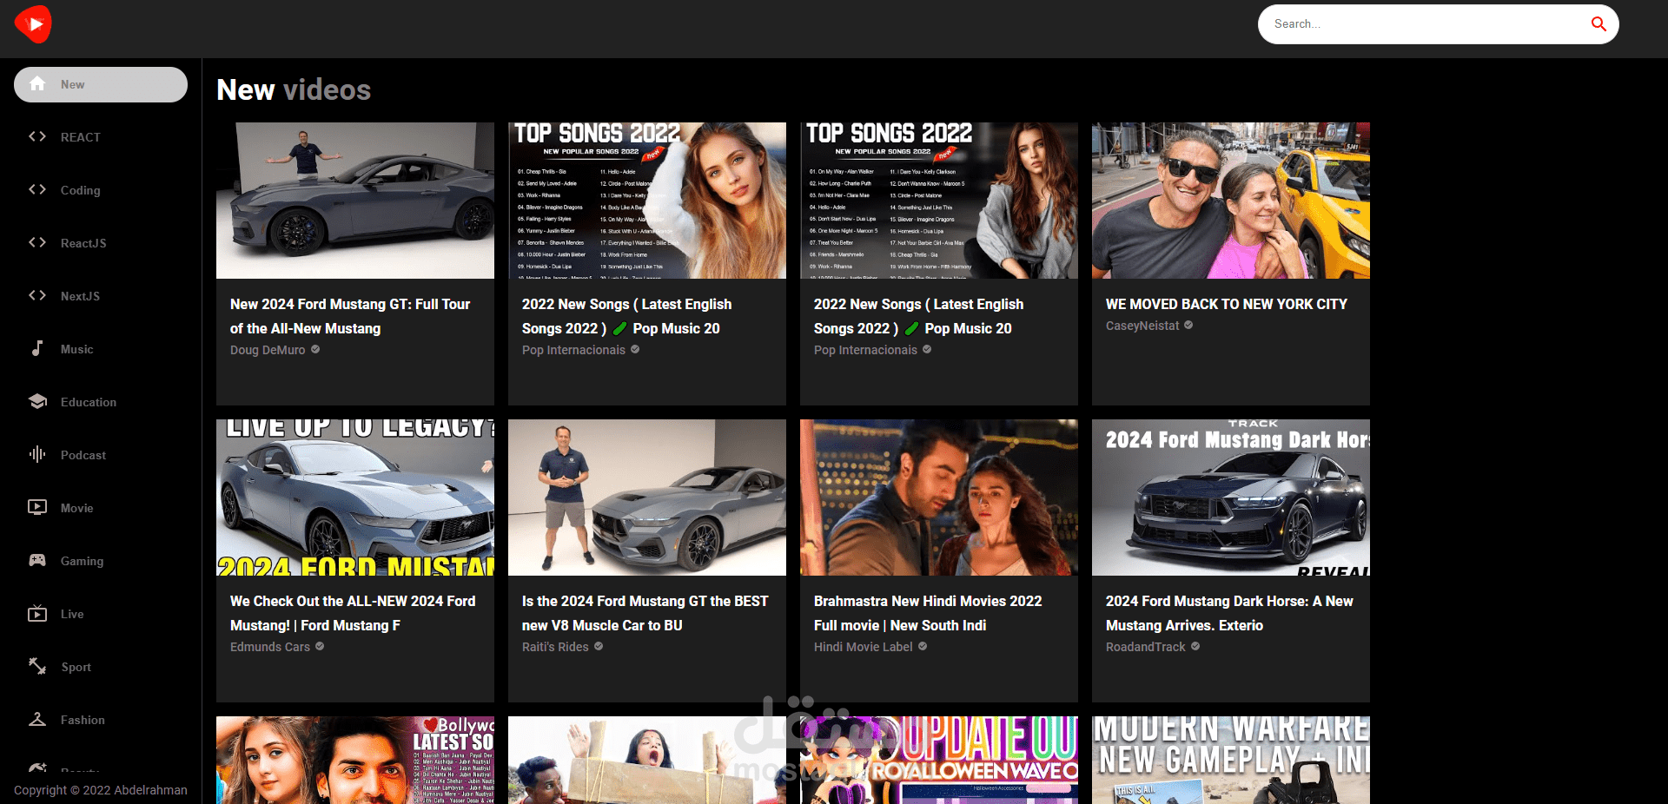Click the music note icon
Viewport: 1668px width, 804px height.
point(37,348)
